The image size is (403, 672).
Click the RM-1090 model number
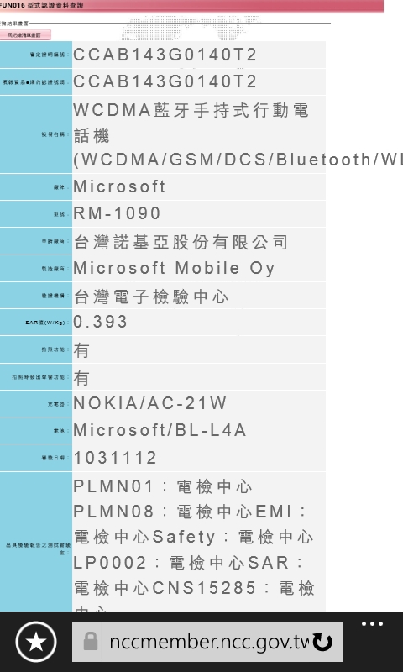pos(117,213)
